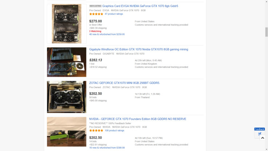The width and height of the screenshot is (268, 151).
Task: Open the EVGA GeForce GTX 1070 8gb listing title
Action: tap(140, 6)
